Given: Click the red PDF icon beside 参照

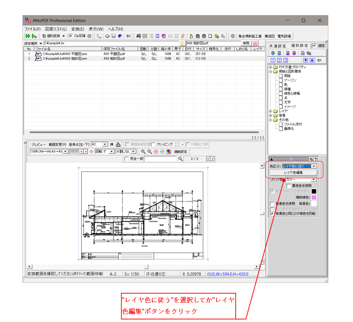Looking at the screenshot, I should (x=255, y=43).
